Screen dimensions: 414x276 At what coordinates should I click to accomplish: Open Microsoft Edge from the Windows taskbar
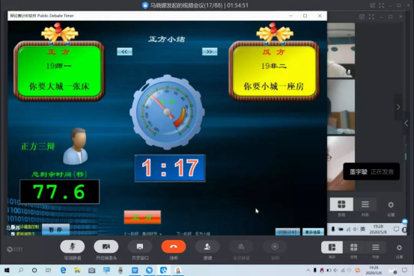coord(63,270)
